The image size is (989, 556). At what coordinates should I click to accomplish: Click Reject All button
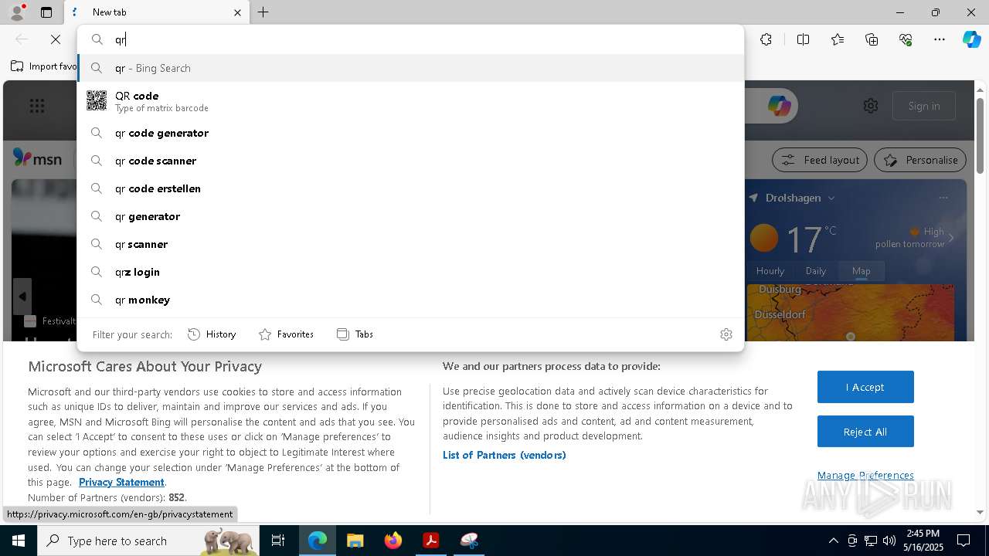[865, 432]
